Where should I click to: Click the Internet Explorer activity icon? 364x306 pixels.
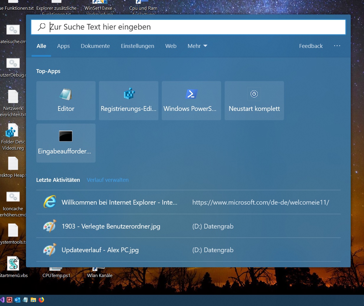pyautogui.click(x=50, y=202)
